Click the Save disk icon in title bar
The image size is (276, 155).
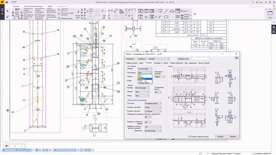point(7,2)
